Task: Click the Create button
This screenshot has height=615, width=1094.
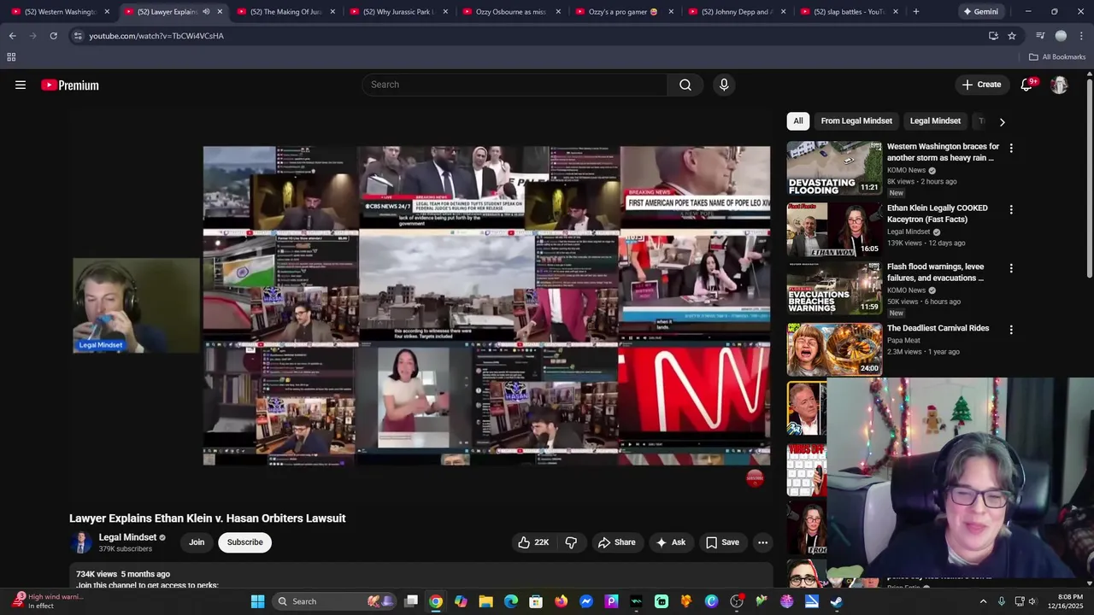Action: pyautogui.click(x=981, y=85)
